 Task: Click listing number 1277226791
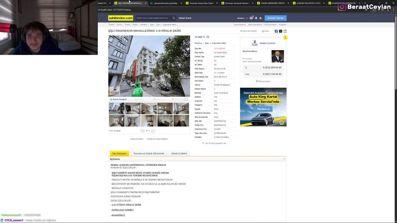(x=220, y=48)
